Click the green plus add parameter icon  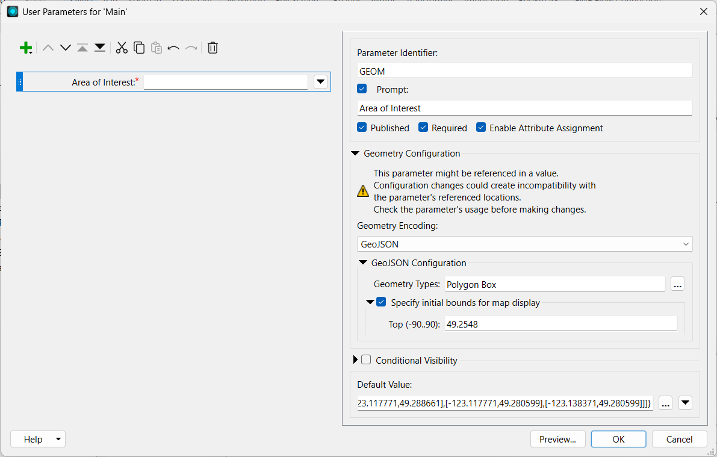25,48
